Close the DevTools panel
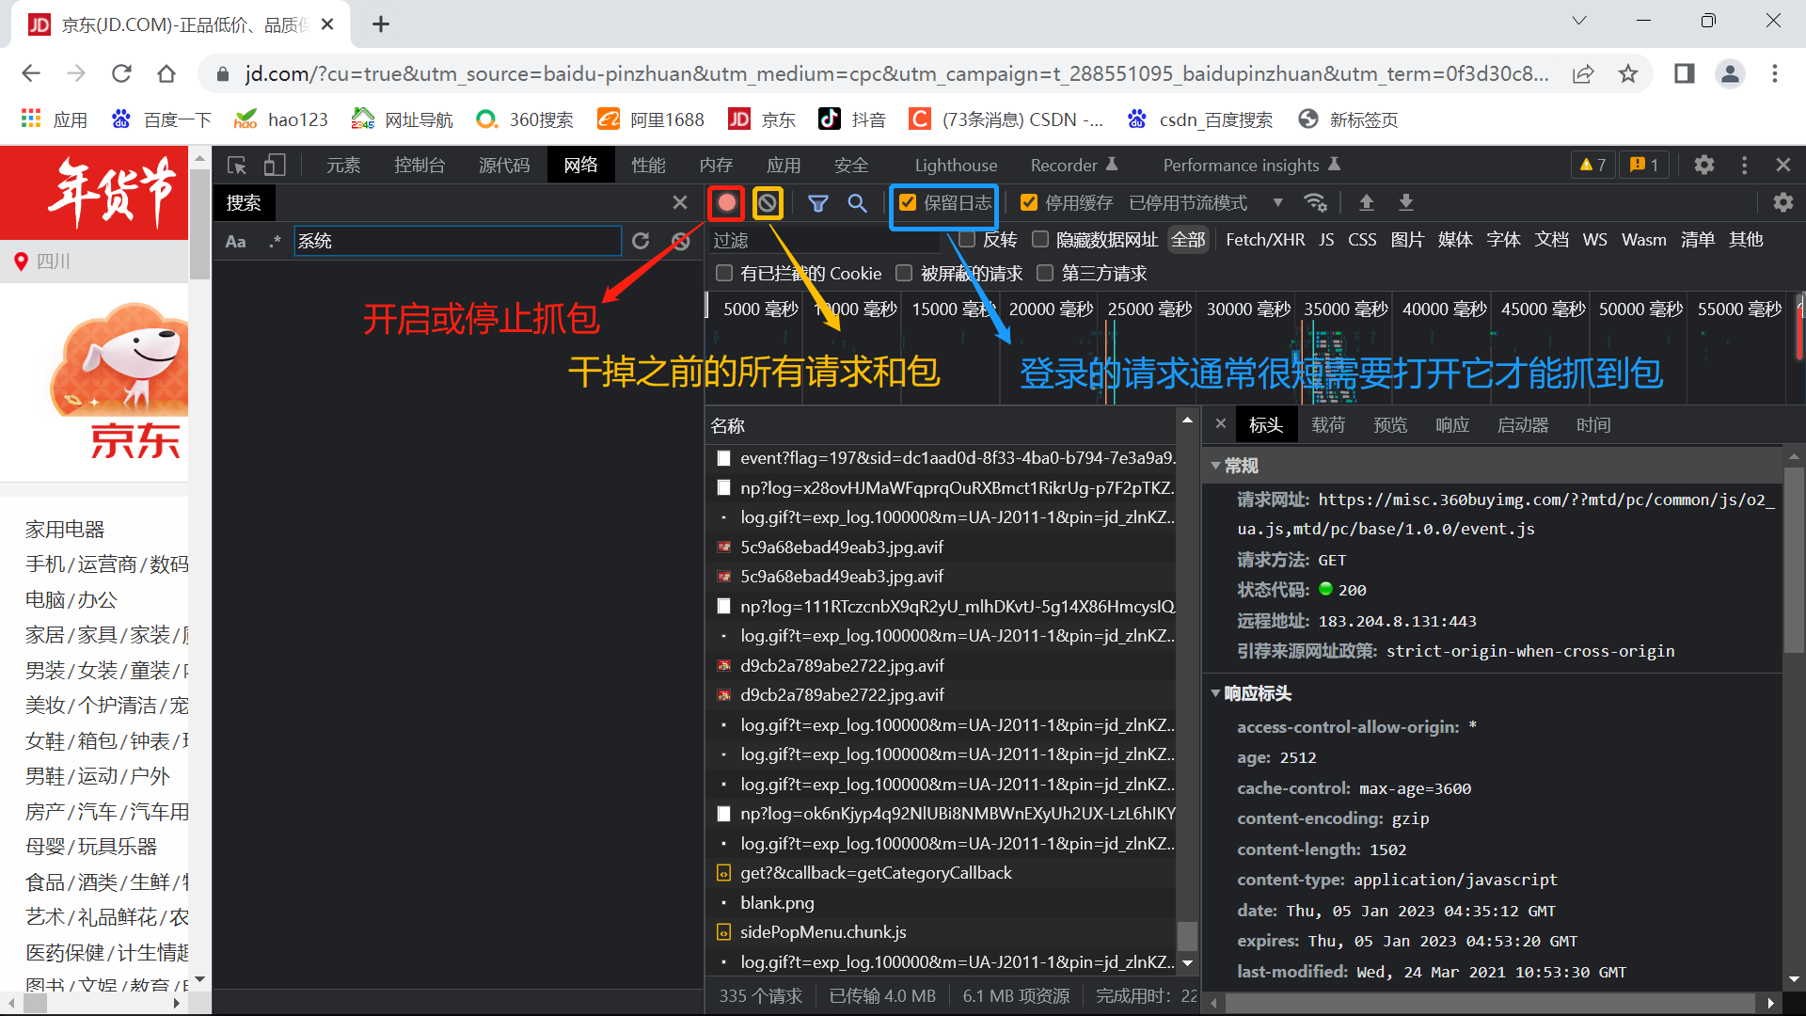 coord(1782,165)
